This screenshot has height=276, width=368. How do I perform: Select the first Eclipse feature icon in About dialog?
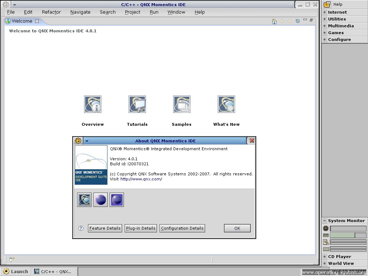click(x=101, y=200)
